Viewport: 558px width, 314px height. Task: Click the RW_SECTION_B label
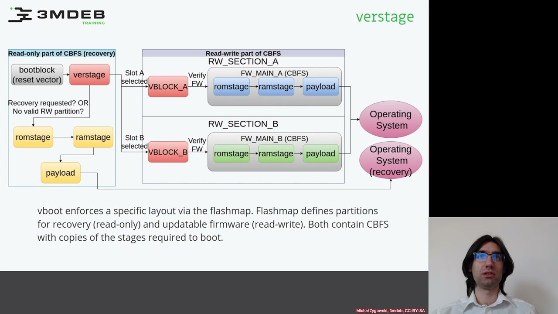coord(243,124)
